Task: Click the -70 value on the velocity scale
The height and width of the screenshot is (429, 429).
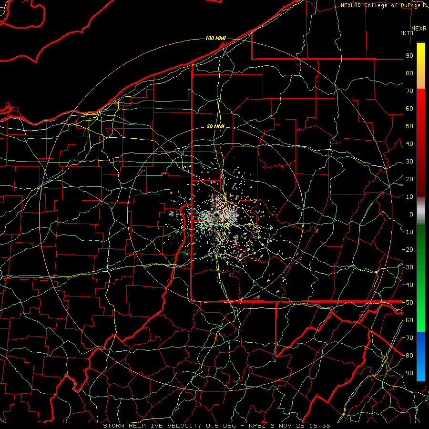Action: (x=408, y=338)
